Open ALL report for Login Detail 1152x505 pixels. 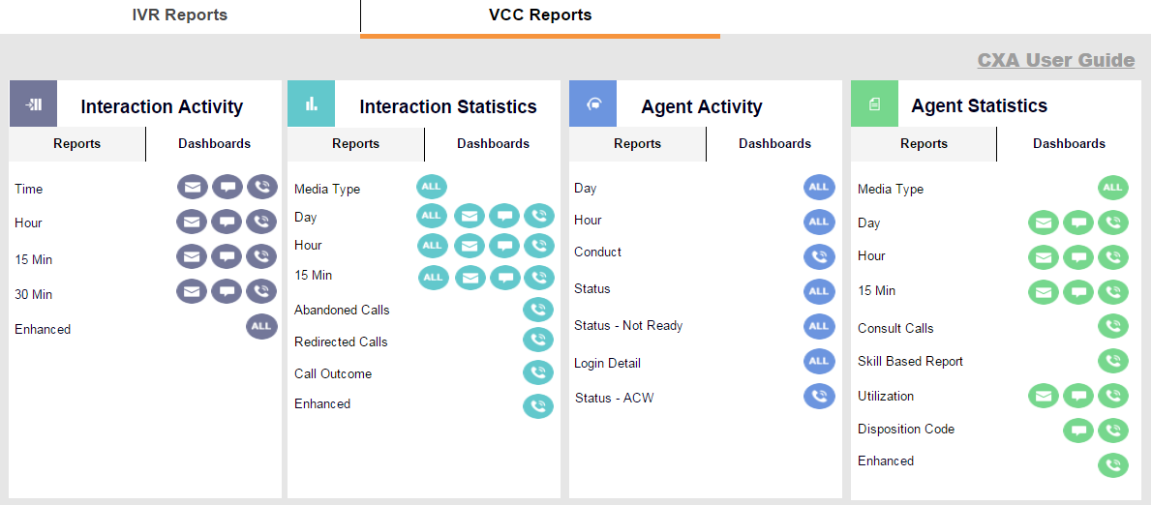coord(819,362)
